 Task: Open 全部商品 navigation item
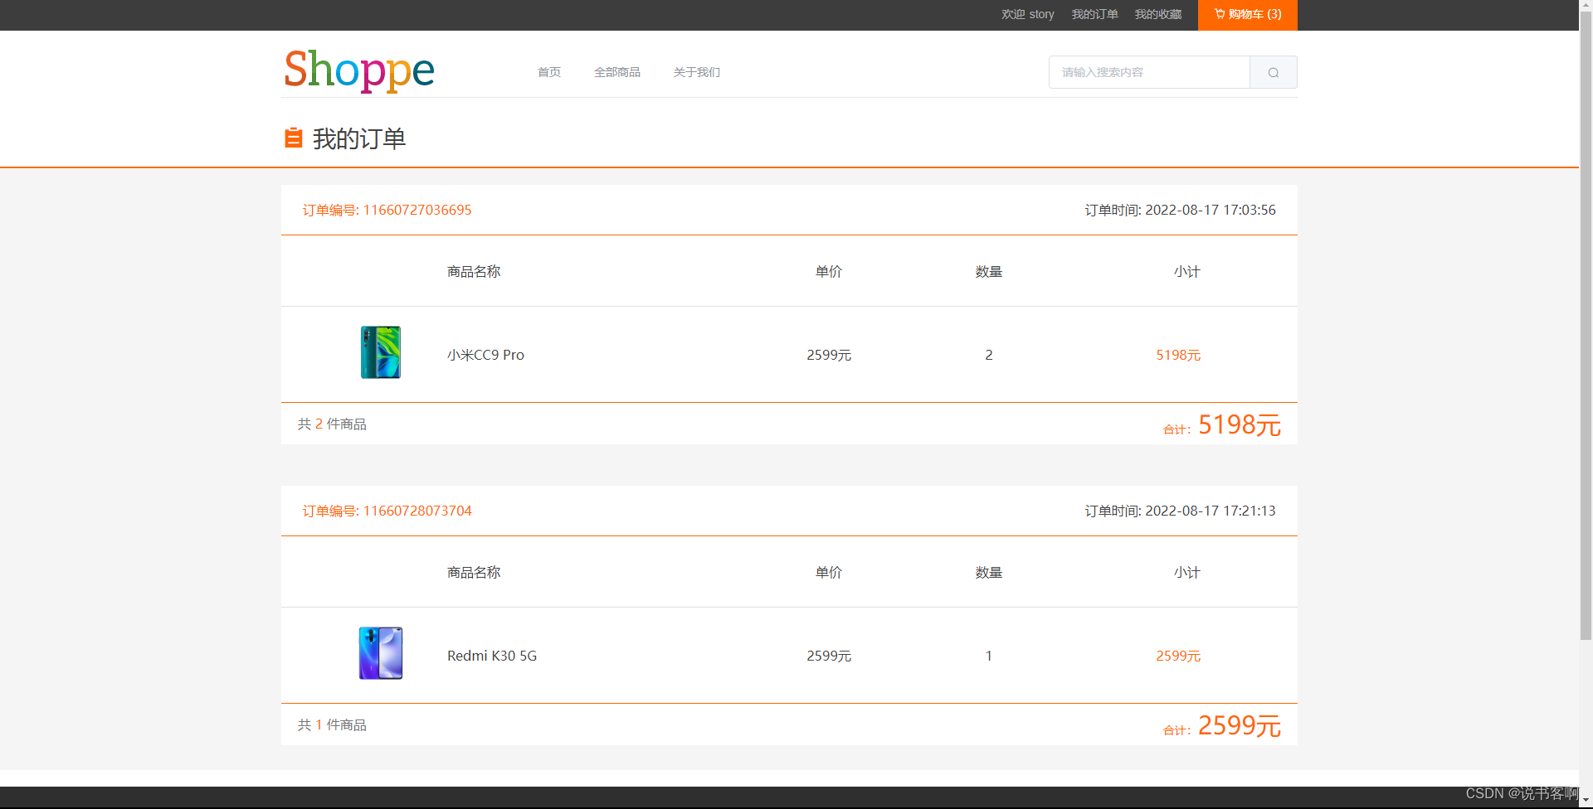tap(617, 72)
